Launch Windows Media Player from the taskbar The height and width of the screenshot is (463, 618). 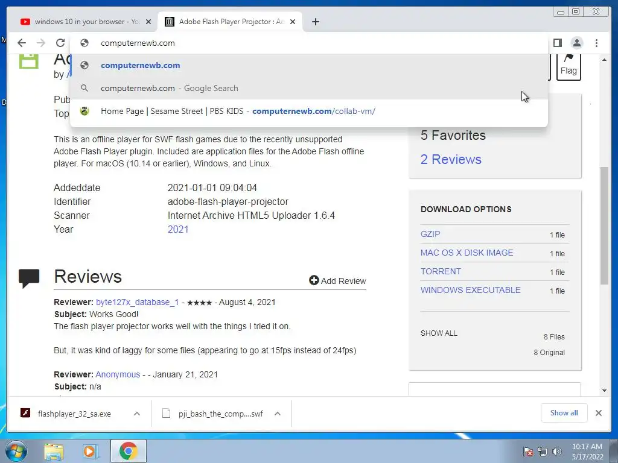tap(91, 452)
